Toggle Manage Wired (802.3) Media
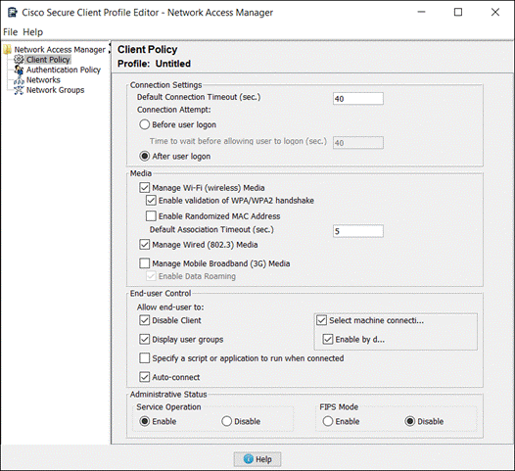 click(x=145, y=245)
